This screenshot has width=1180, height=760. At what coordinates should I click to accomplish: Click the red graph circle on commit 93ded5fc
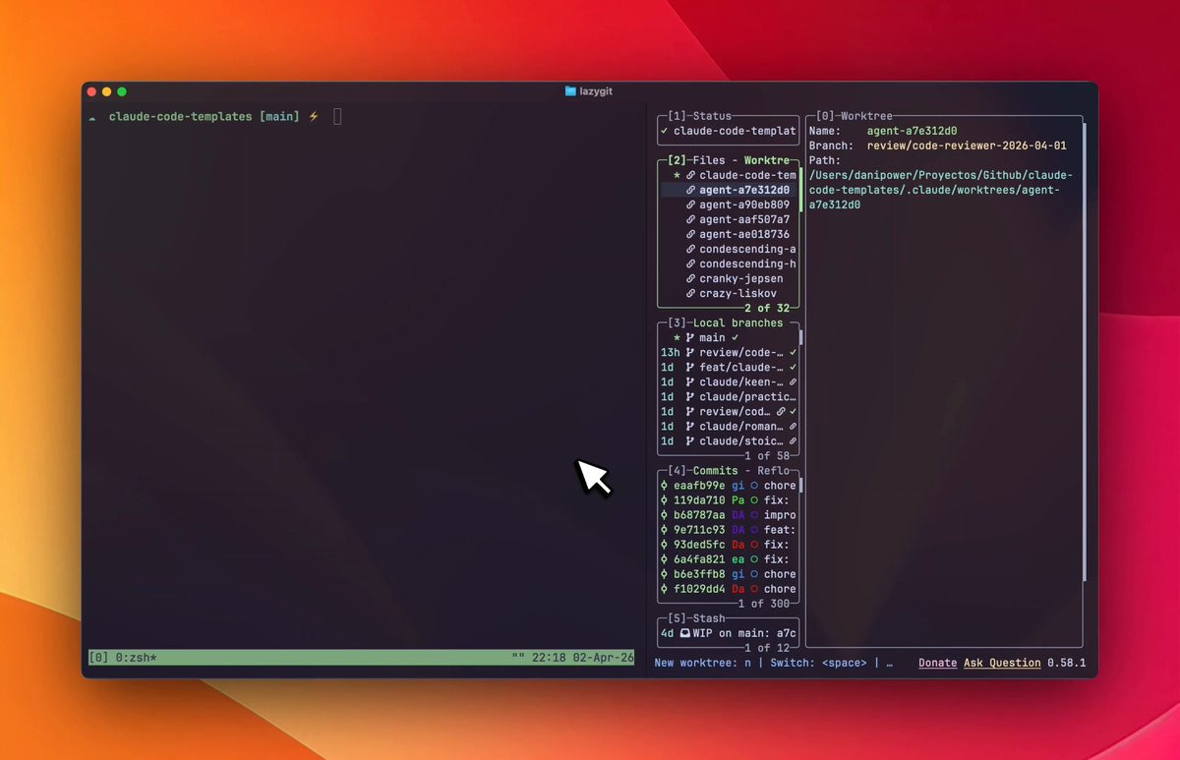click(x=754, y=544)
